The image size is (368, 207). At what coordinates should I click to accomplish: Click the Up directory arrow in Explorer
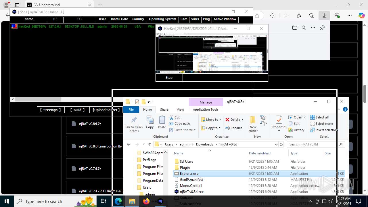click(149, 144)
